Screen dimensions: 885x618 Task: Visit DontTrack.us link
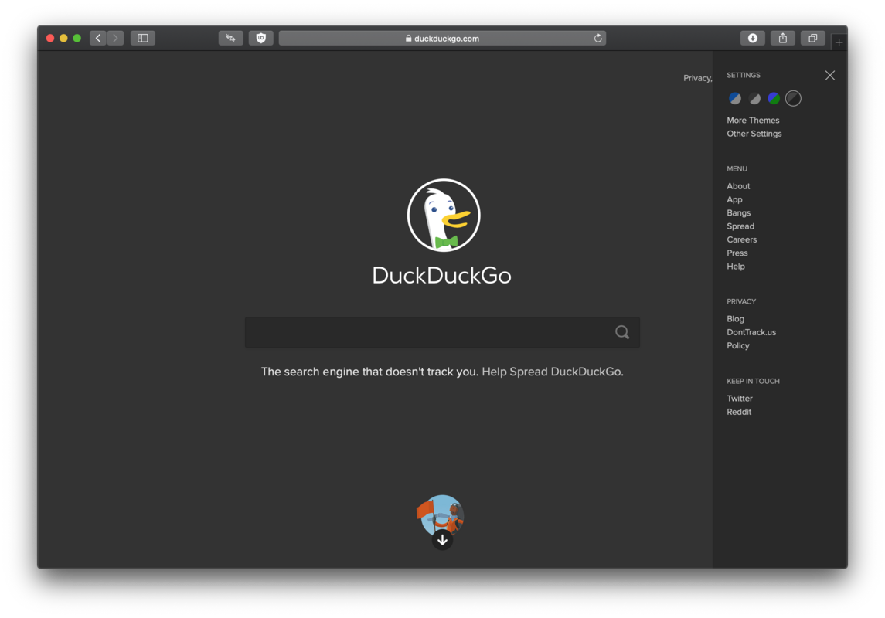click(751, 333)
